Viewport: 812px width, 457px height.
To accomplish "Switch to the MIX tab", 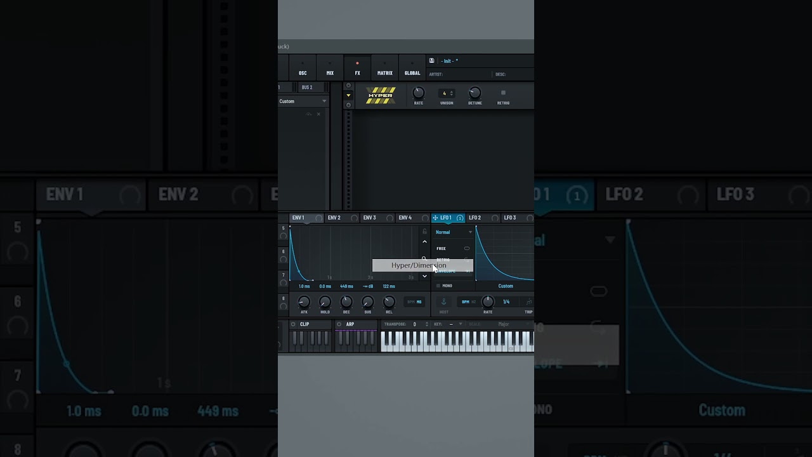I will click(330, 68).
